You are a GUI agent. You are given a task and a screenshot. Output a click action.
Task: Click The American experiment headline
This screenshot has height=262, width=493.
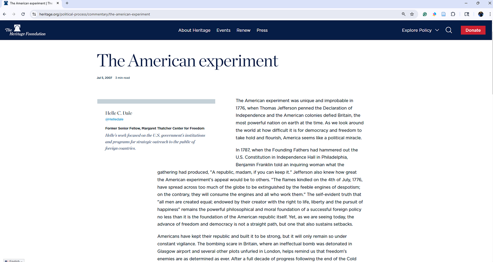click(187, 61)
